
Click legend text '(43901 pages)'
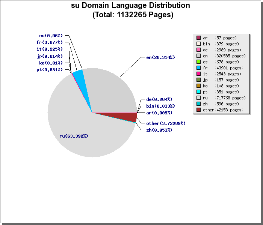[229, 68]
